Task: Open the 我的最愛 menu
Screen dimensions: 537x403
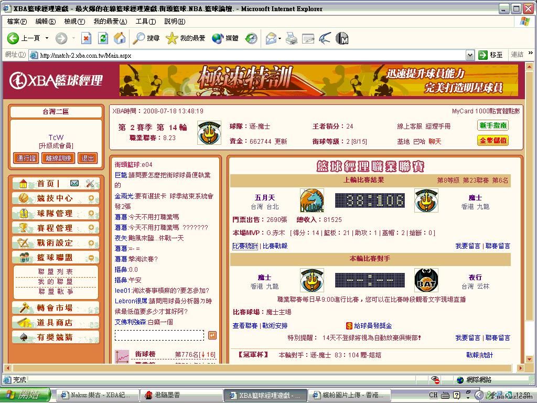Action: [x=110, y=22]
